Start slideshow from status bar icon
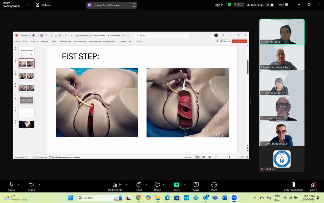This screenshot has width=324, height=203. [215, 157]
